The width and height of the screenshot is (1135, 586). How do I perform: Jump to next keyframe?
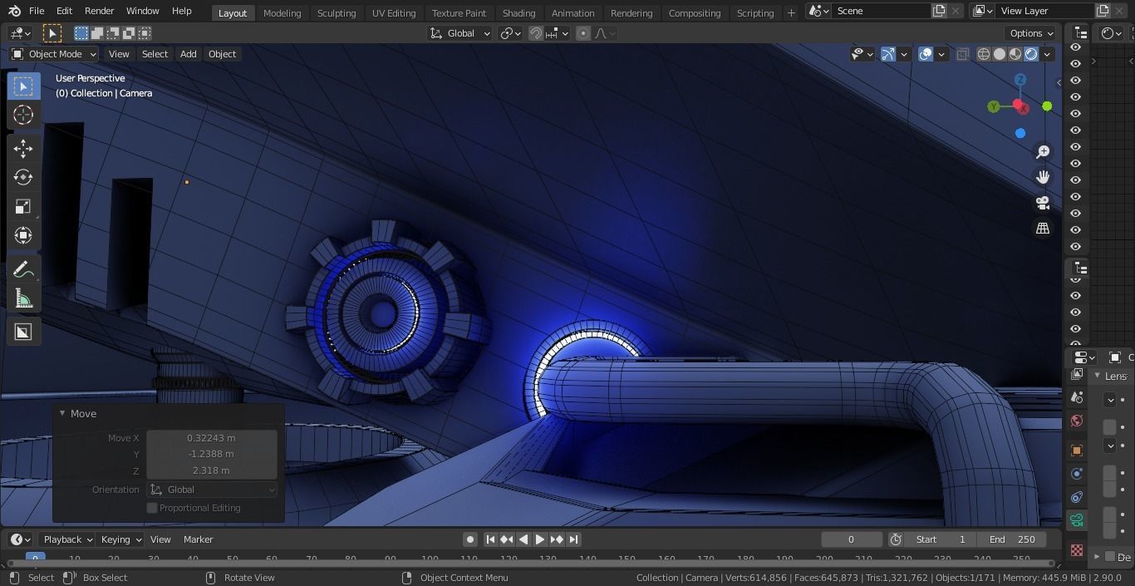557,539
